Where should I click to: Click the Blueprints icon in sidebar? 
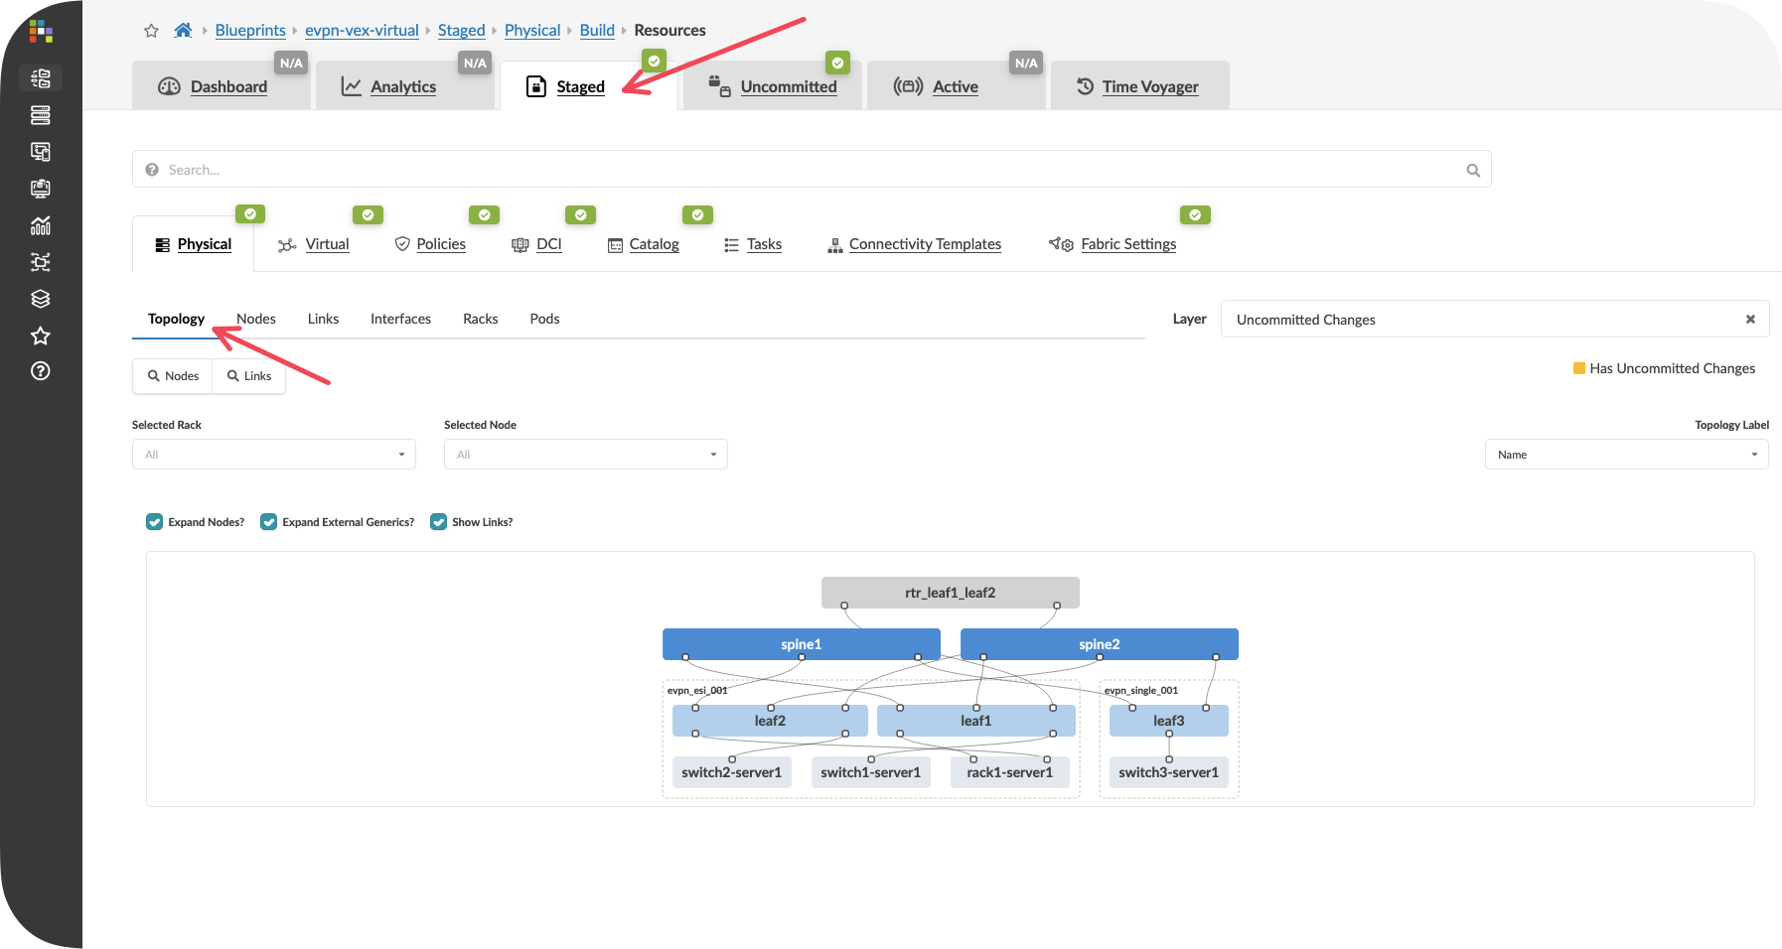pos(41,78)
